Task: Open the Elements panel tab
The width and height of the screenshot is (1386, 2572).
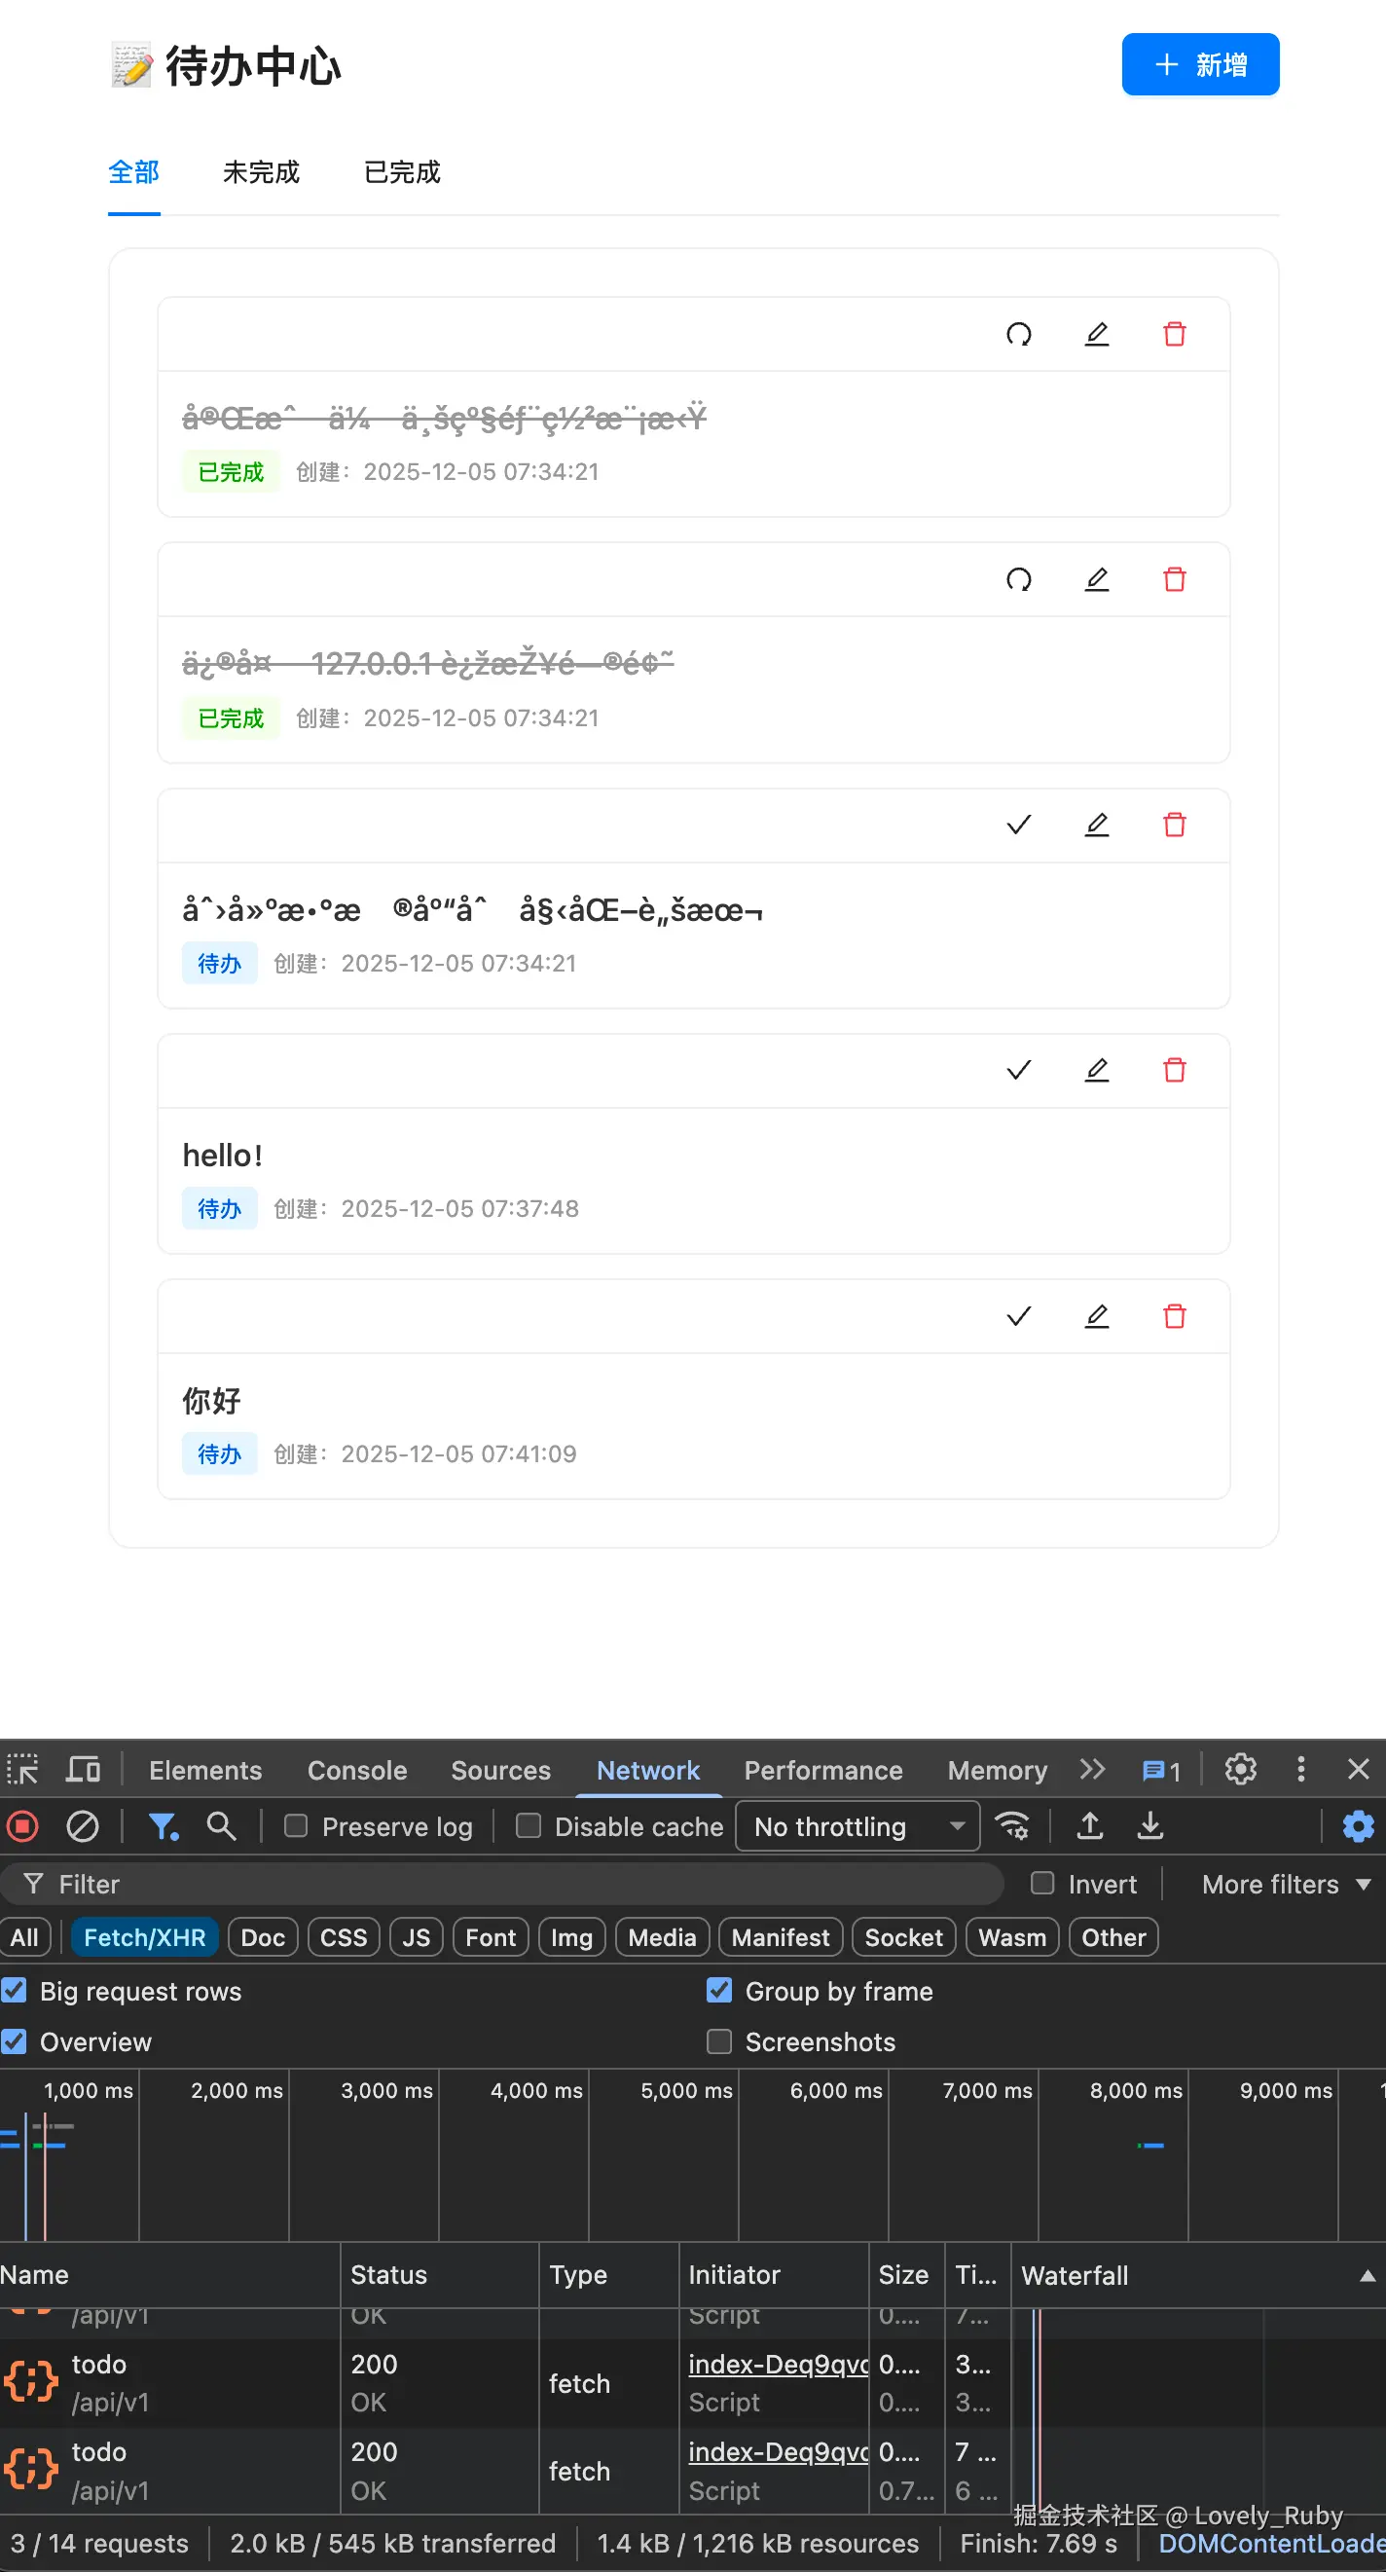Action: pos(204,1770)
